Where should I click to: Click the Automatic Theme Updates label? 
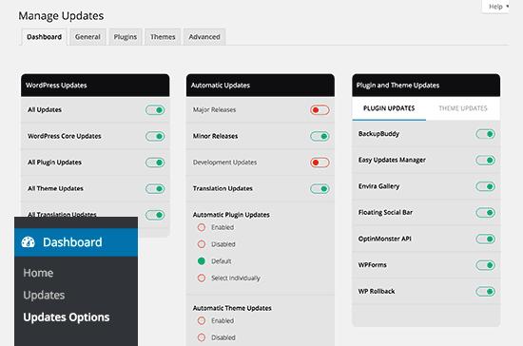tap(232, 308)
